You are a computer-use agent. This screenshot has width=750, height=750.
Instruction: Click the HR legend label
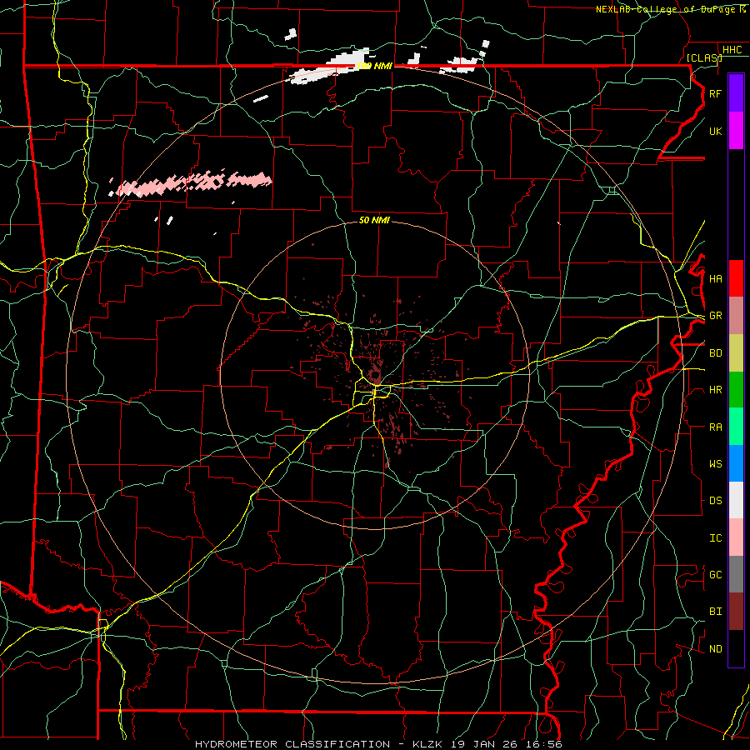715,390
